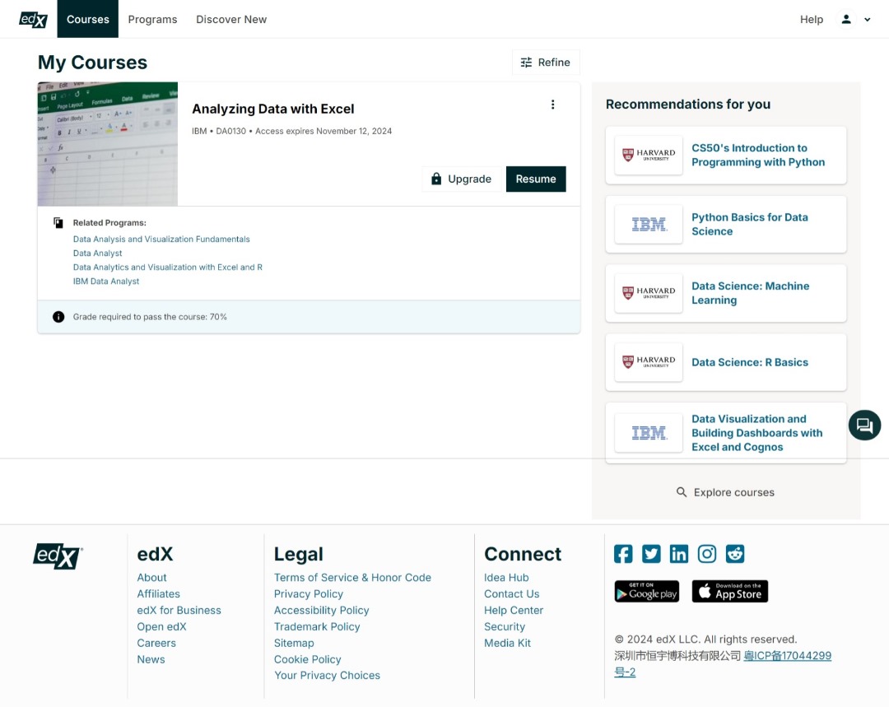Open the Idea Hub link
The height and width of the screenshot is (707, 889).
pos(506,577)
